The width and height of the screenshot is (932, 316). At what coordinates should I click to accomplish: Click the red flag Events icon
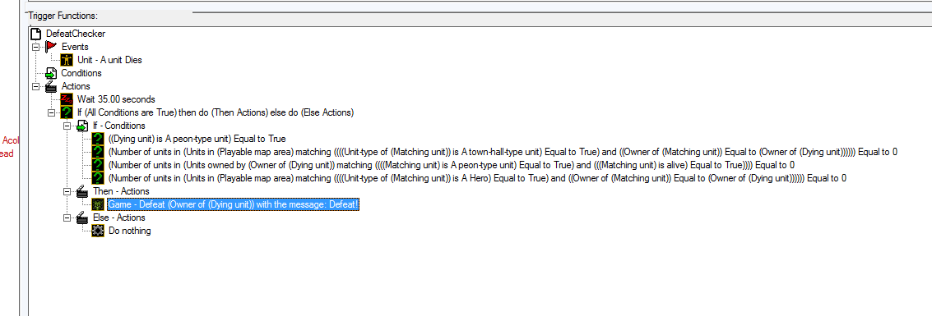point(52,47)
